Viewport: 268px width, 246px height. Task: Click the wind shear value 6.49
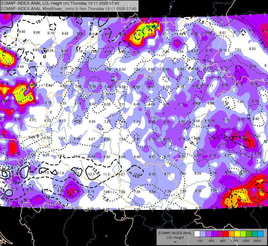(x=77, y=139)
